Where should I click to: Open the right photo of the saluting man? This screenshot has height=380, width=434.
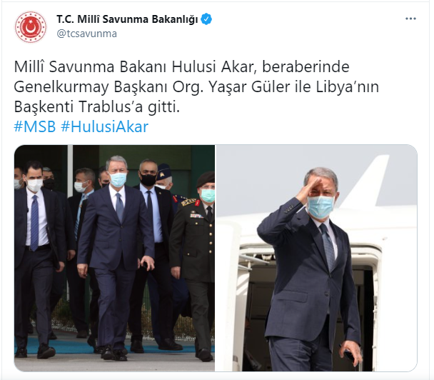[316, 258]
